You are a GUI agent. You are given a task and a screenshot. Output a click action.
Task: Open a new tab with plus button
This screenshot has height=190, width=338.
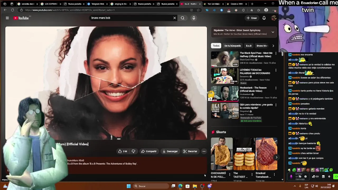(x=252, y=4)
